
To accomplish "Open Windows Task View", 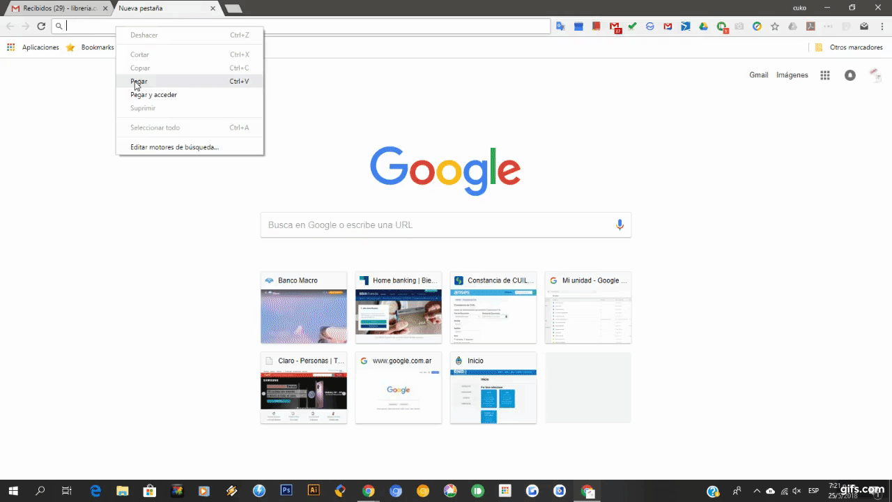I will pos(67,491).
